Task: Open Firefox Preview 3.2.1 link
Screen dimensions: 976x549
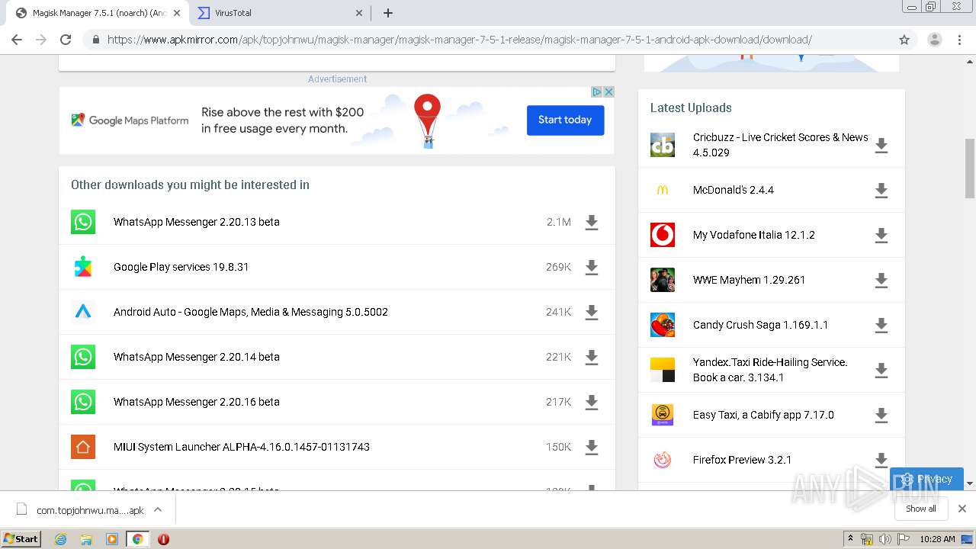Action: 742,460
